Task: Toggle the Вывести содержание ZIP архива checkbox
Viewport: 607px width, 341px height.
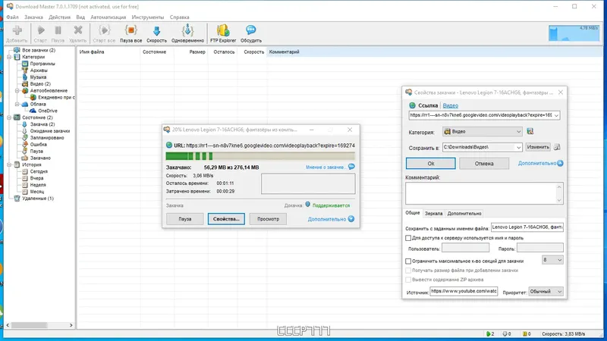Action: pyautogui.click(x=408, y=280)
